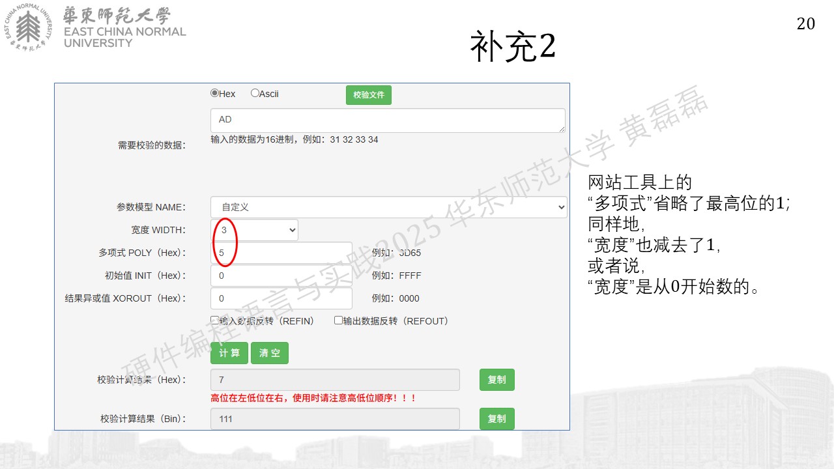
Task: Click the 结果异或值 XOROUT input field
Action: [281, 298]
